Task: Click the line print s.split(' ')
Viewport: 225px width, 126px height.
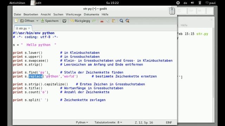Action: (x=31, y=100)
